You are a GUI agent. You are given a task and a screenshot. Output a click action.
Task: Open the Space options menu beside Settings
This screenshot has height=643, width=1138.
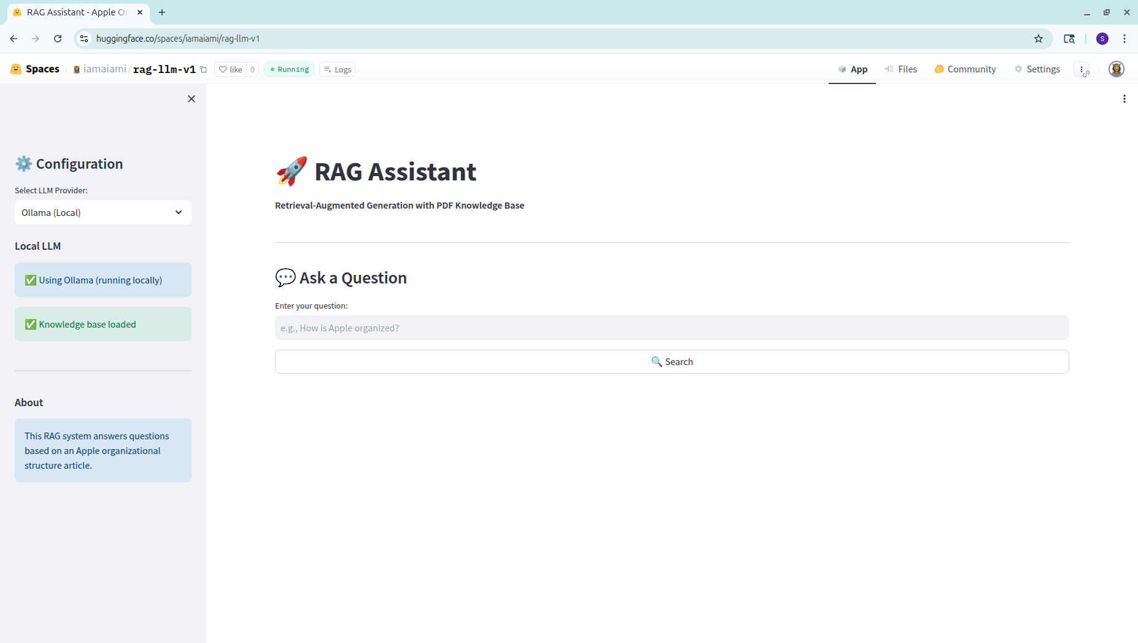1082,69
